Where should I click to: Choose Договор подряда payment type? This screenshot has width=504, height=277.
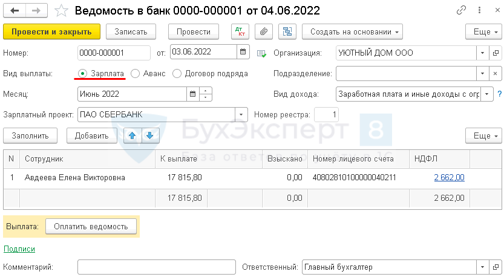tap(177, 73)
